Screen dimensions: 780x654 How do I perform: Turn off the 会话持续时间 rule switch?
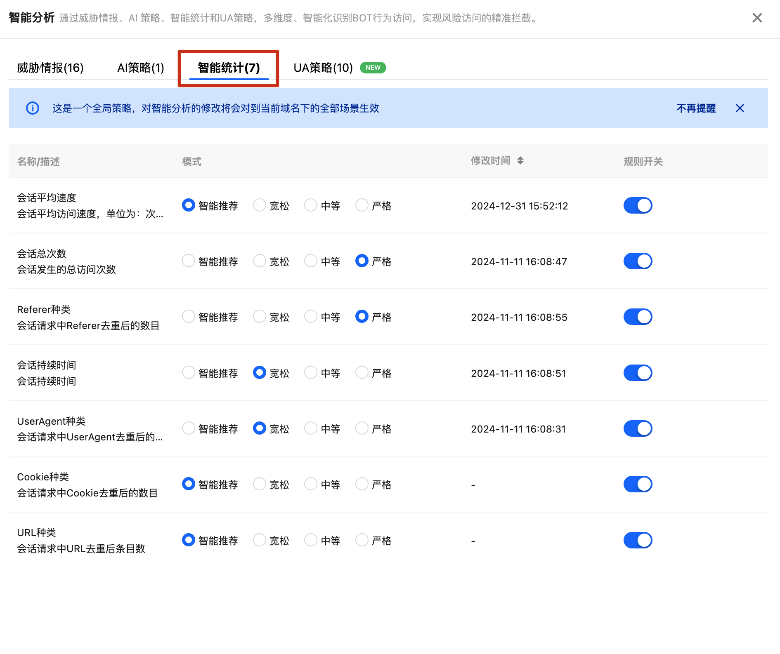tap(638, 373)
